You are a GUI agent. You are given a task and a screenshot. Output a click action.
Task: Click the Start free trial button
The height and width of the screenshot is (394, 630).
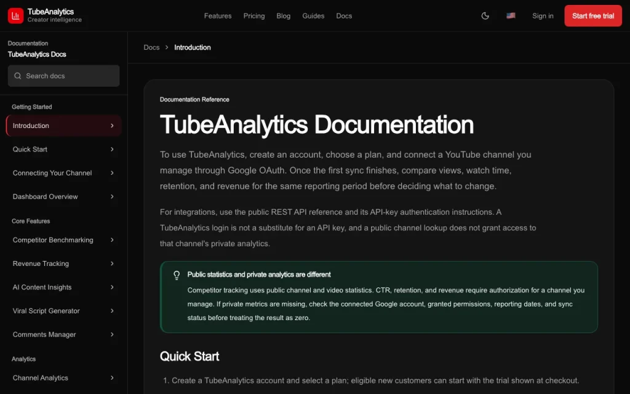[x=593, y=15]
